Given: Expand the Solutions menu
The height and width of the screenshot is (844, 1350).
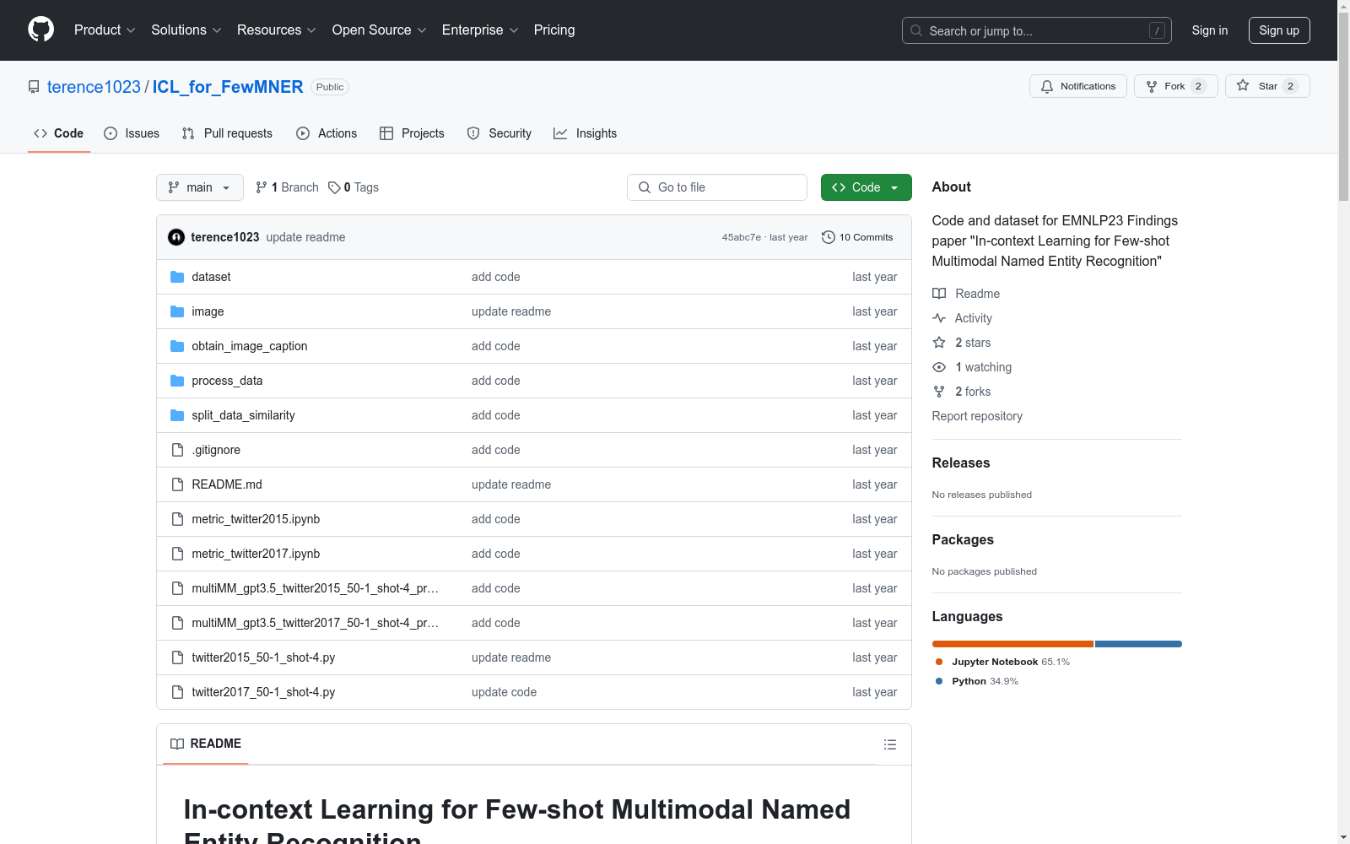Looking at the screenshot, I should [x=186, y=30].
